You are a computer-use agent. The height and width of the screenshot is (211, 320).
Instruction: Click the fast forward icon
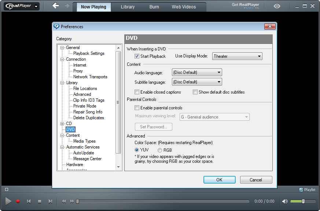pos(72,201)
